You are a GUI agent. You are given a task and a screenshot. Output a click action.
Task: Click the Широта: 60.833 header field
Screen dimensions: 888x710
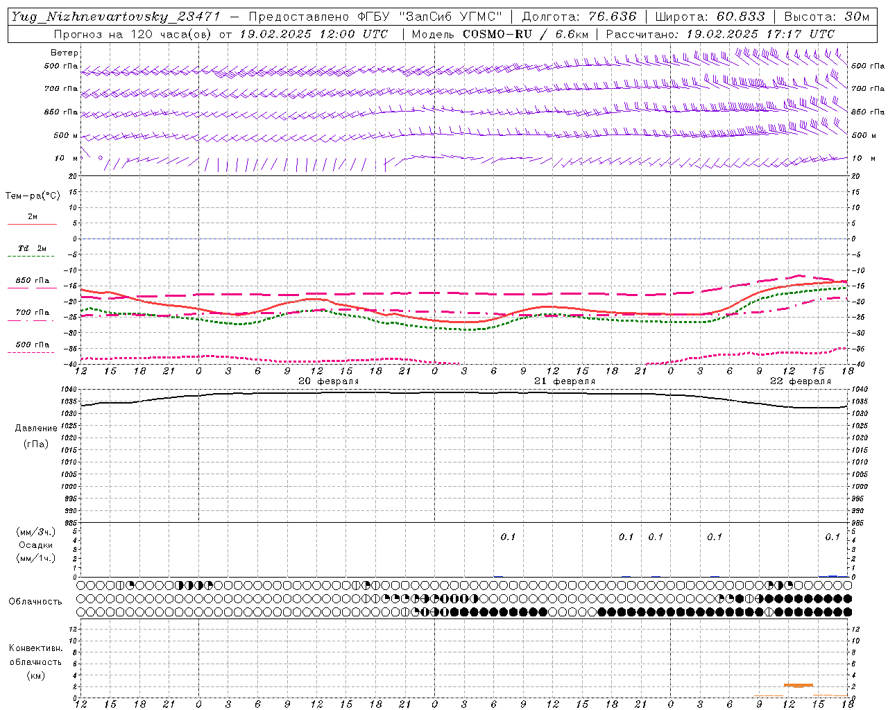coord(710,17)
